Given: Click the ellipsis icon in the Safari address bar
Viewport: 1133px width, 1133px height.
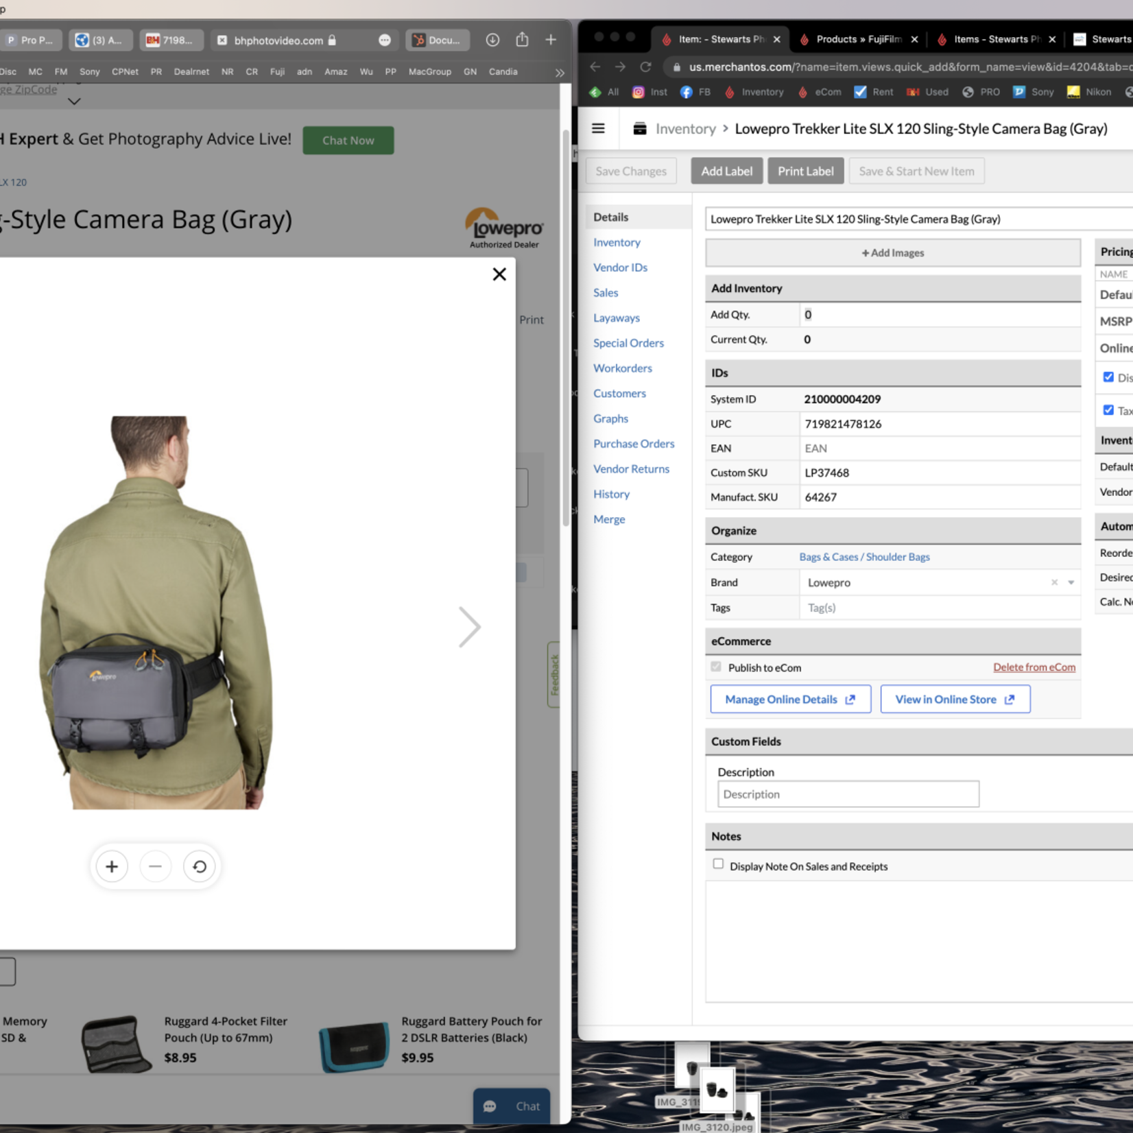Looking at the screenshot, I should 385,40.
